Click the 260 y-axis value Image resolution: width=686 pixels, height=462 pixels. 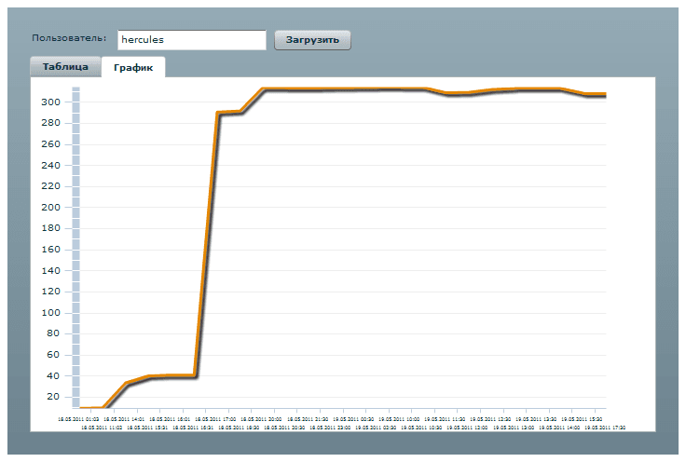pos(50,144)
